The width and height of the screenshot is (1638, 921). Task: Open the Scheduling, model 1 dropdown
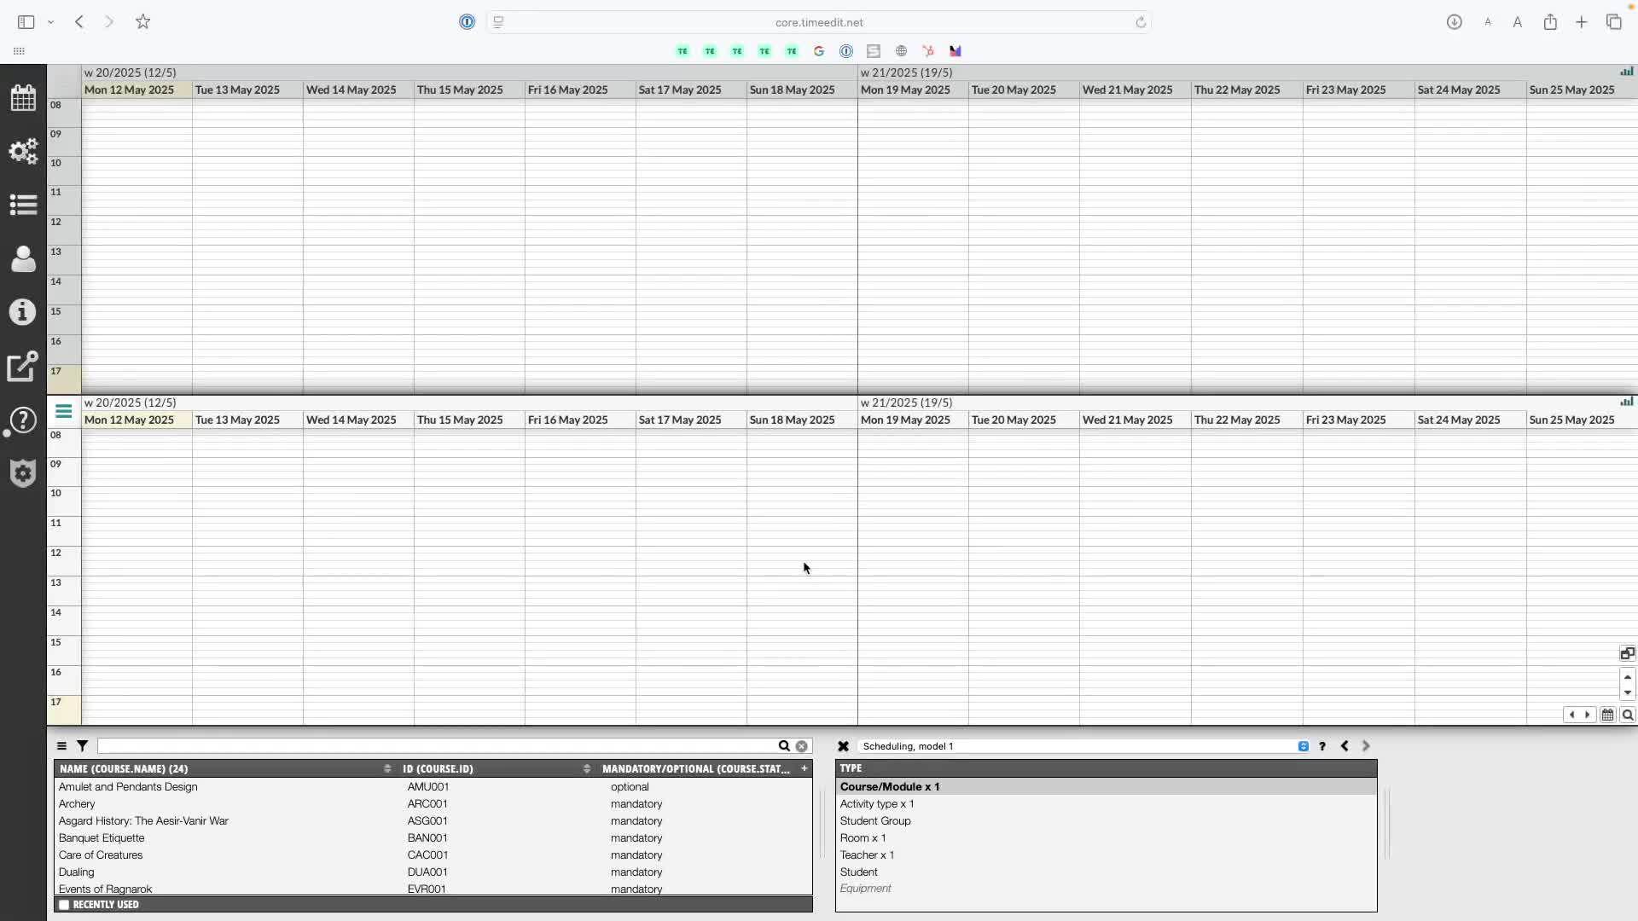pyautogui.click(x=1303, y=746)
